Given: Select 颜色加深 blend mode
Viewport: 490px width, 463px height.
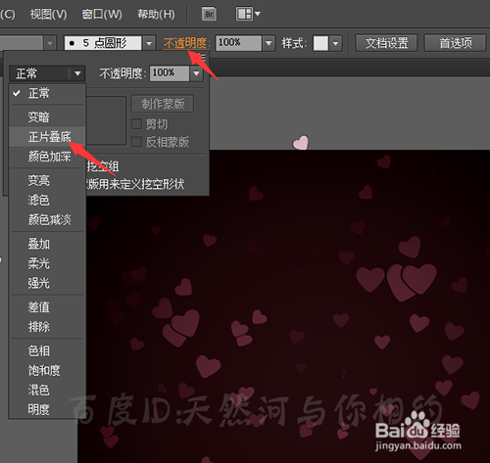Looking at the screenshot, I should click(x=47, y=157).
